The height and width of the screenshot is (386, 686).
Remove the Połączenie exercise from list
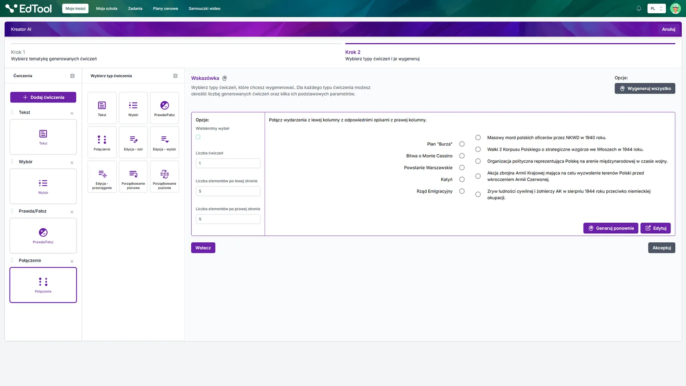click(x=72, y=261)
